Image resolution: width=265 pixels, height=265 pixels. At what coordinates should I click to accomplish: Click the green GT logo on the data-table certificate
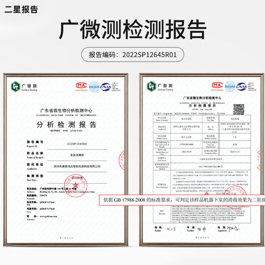[151, 86]
